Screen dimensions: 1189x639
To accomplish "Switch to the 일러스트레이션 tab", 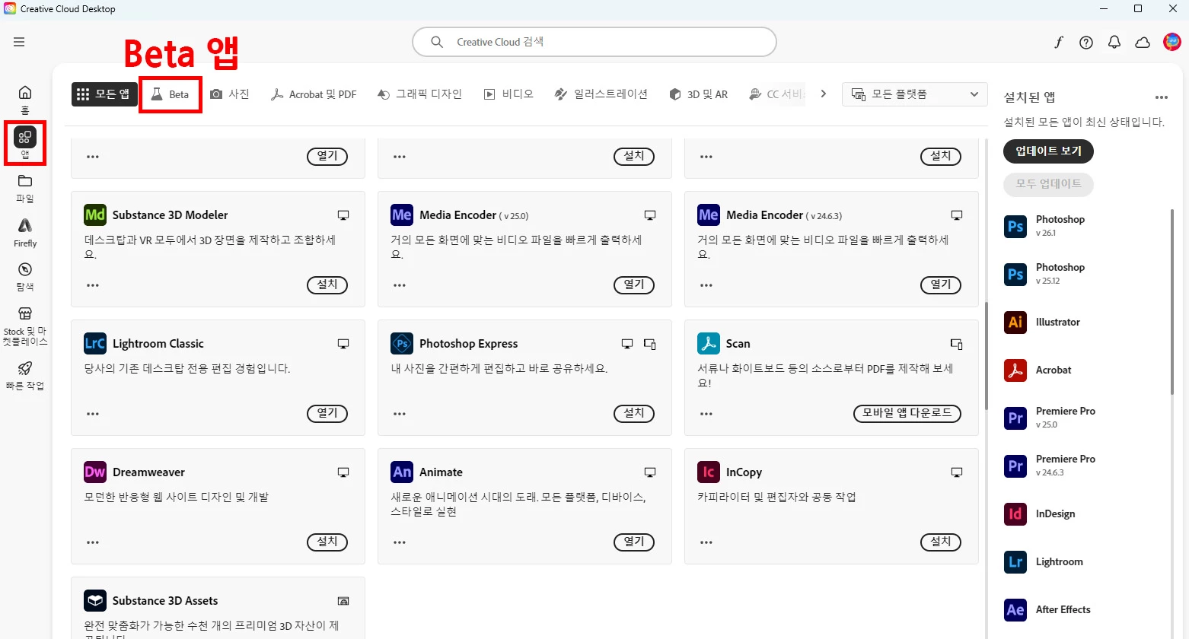I will 601,94.
